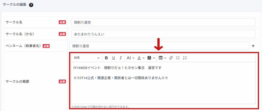Click the FF14WEBイベント line in editor
The width and height of the screenshot is (262, 111).
coord(117,68)
